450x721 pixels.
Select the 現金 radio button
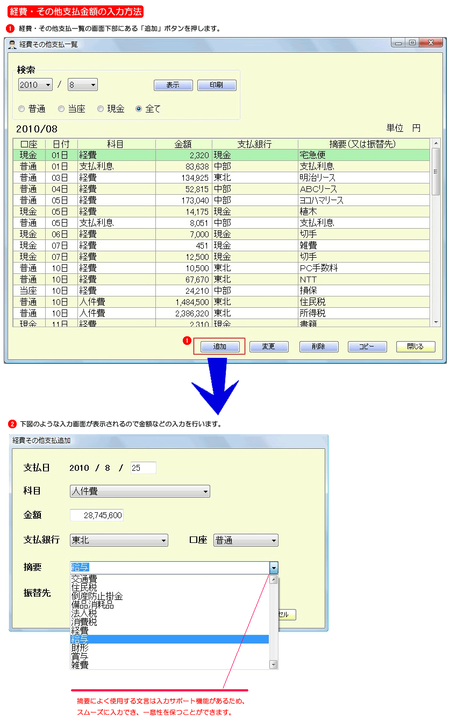tap(101, 109)
